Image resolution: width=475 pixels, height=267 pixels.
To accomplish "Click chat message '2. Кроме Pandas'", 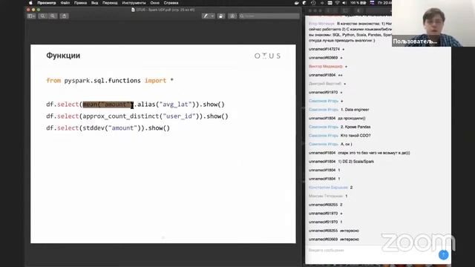I will coord(356,127).
